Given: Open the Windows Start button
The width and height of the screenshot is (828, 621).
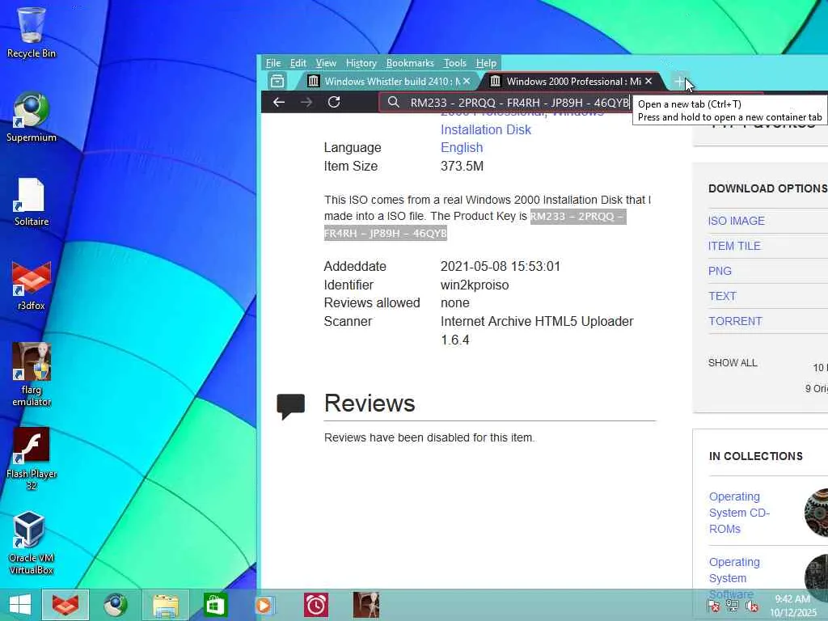Looking at the screenshot, I should tap(20, 605).
